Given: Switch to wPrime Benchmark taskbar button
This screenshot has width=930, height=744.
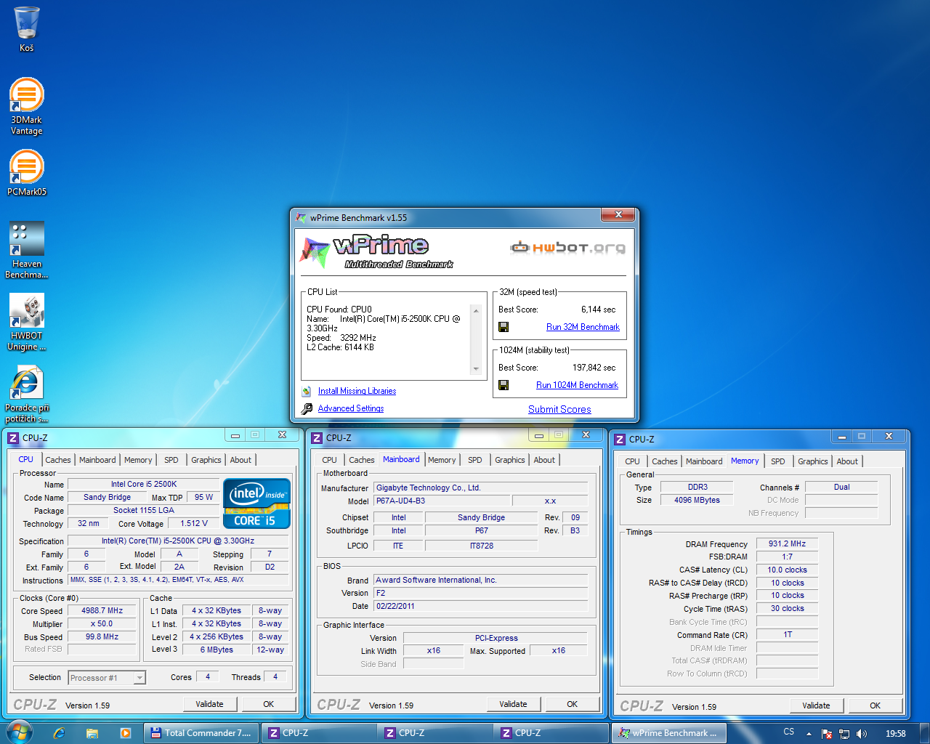Looking at the screenshot, I should point(668,733).
